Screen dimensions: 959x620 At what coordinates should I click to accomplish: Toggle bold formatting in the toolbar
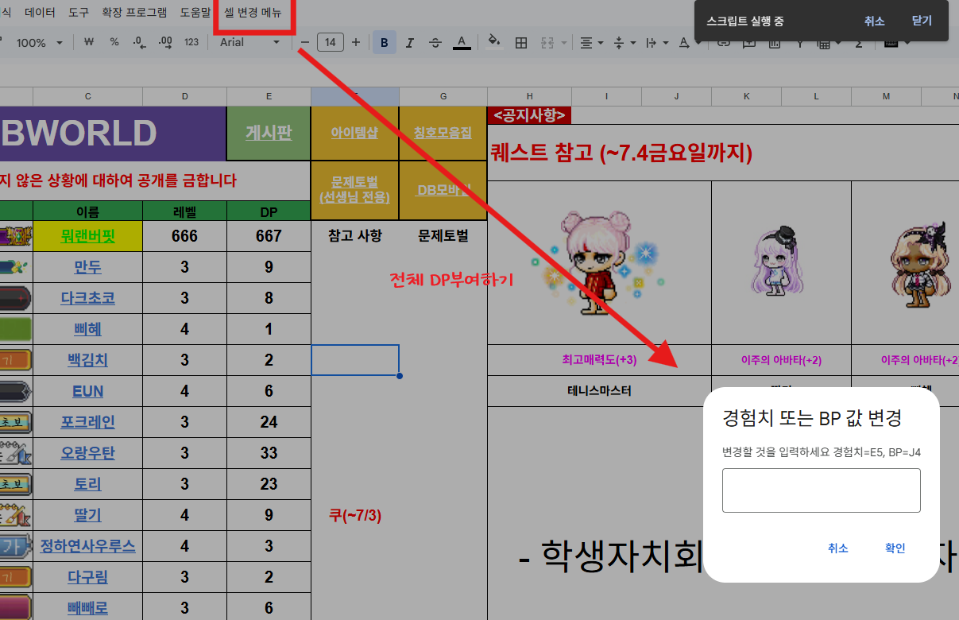(384, 42)
